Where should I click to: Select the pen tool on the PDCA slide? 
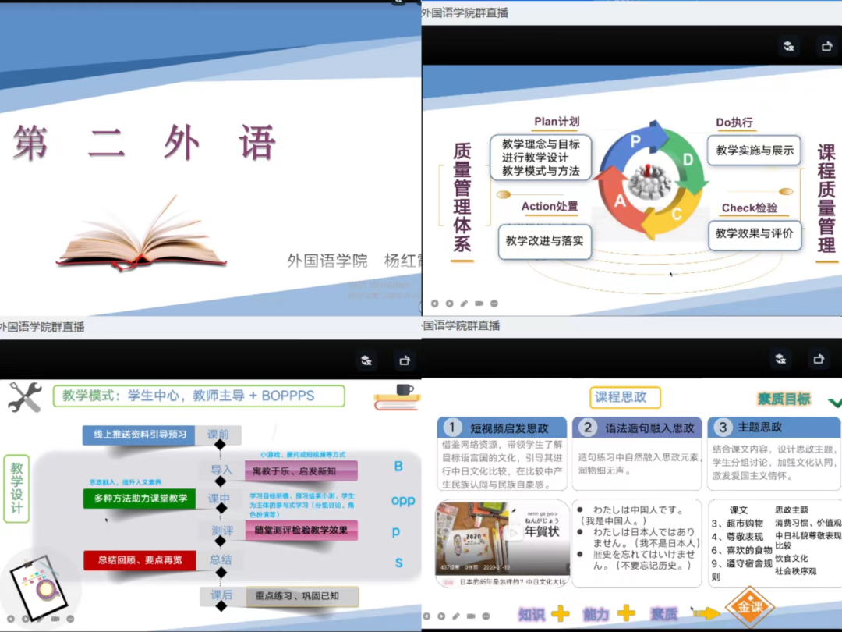click(464, 304)
